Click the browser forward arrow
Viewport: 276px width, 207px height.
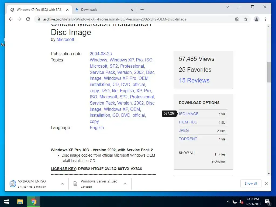click(19, 19)
